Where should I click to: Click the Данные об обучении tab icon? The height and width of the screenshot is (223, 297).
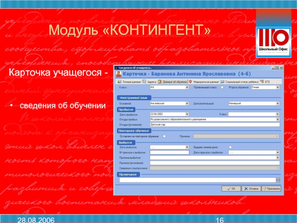[160, 81]
